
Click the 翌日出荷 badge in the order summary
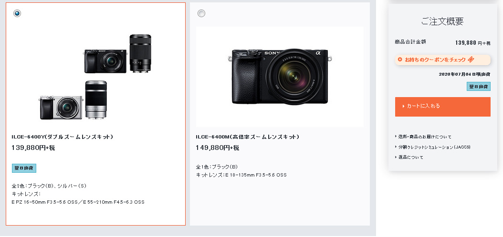[x=478, y=87]
